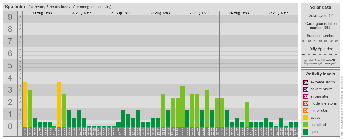Click the '20 Aug 1883' date header

tap(81, 13)
